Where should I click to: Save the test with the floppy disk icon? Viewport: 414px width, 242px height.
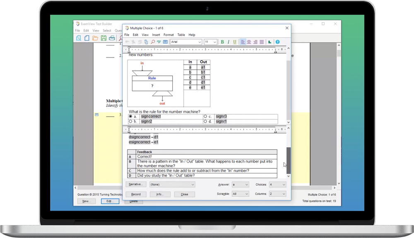tap(103, 38)
